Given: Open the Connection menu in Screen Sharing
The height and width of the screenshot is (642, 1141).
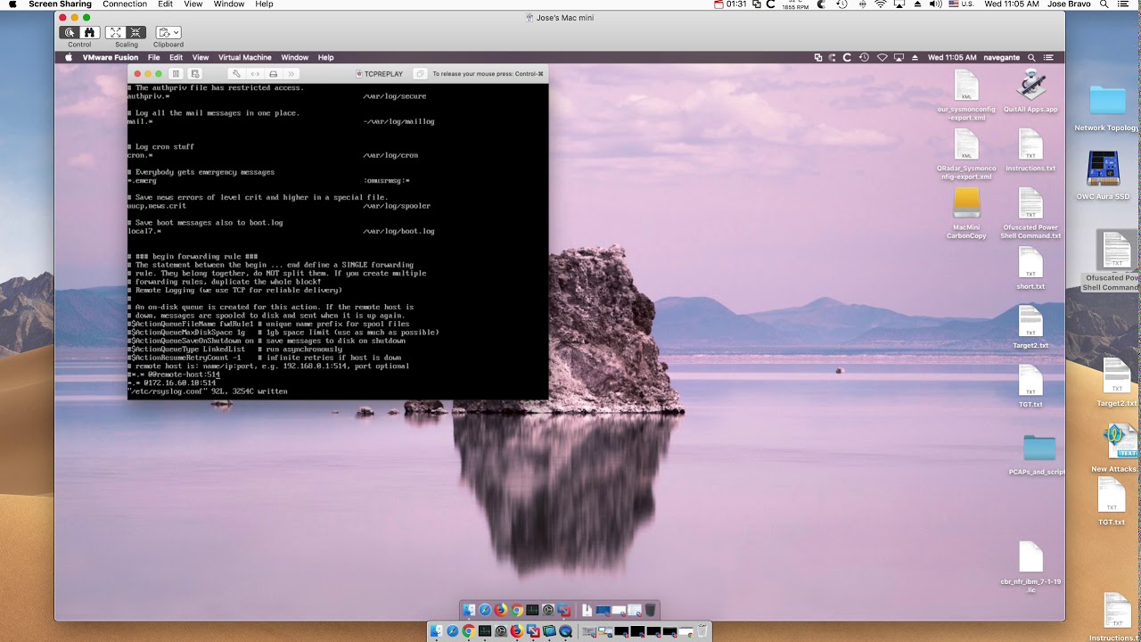Looking at the screenshot, I should point(125,4).
